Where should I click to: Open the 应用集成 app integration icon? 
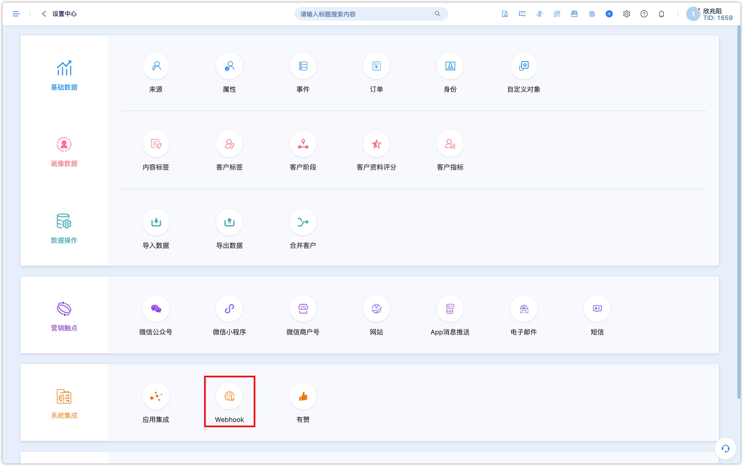pyautogui.click(x=156, y=396)
